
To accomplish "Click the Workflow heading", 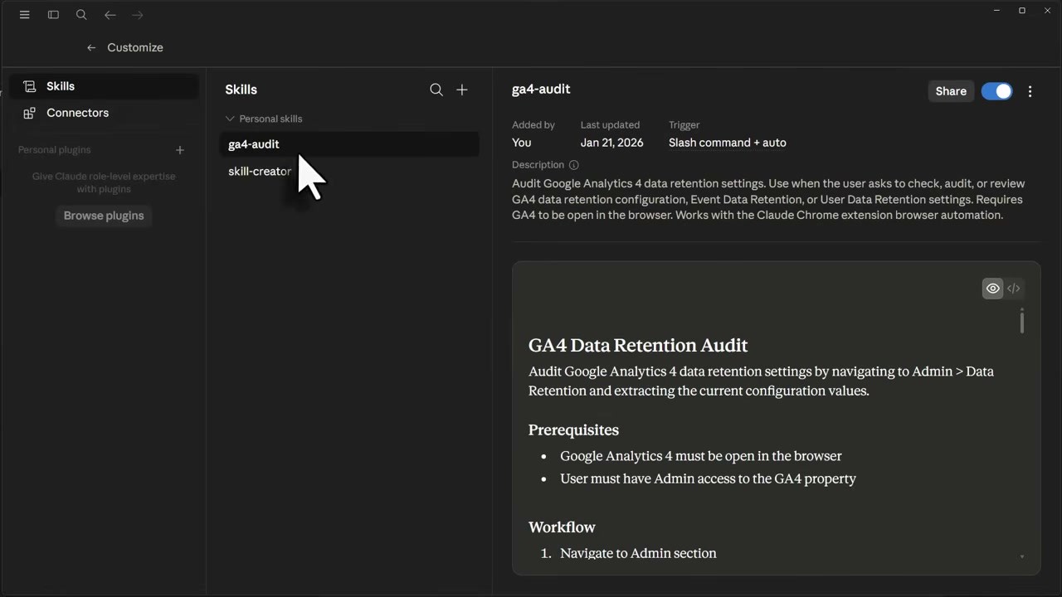I will point(562,527).
